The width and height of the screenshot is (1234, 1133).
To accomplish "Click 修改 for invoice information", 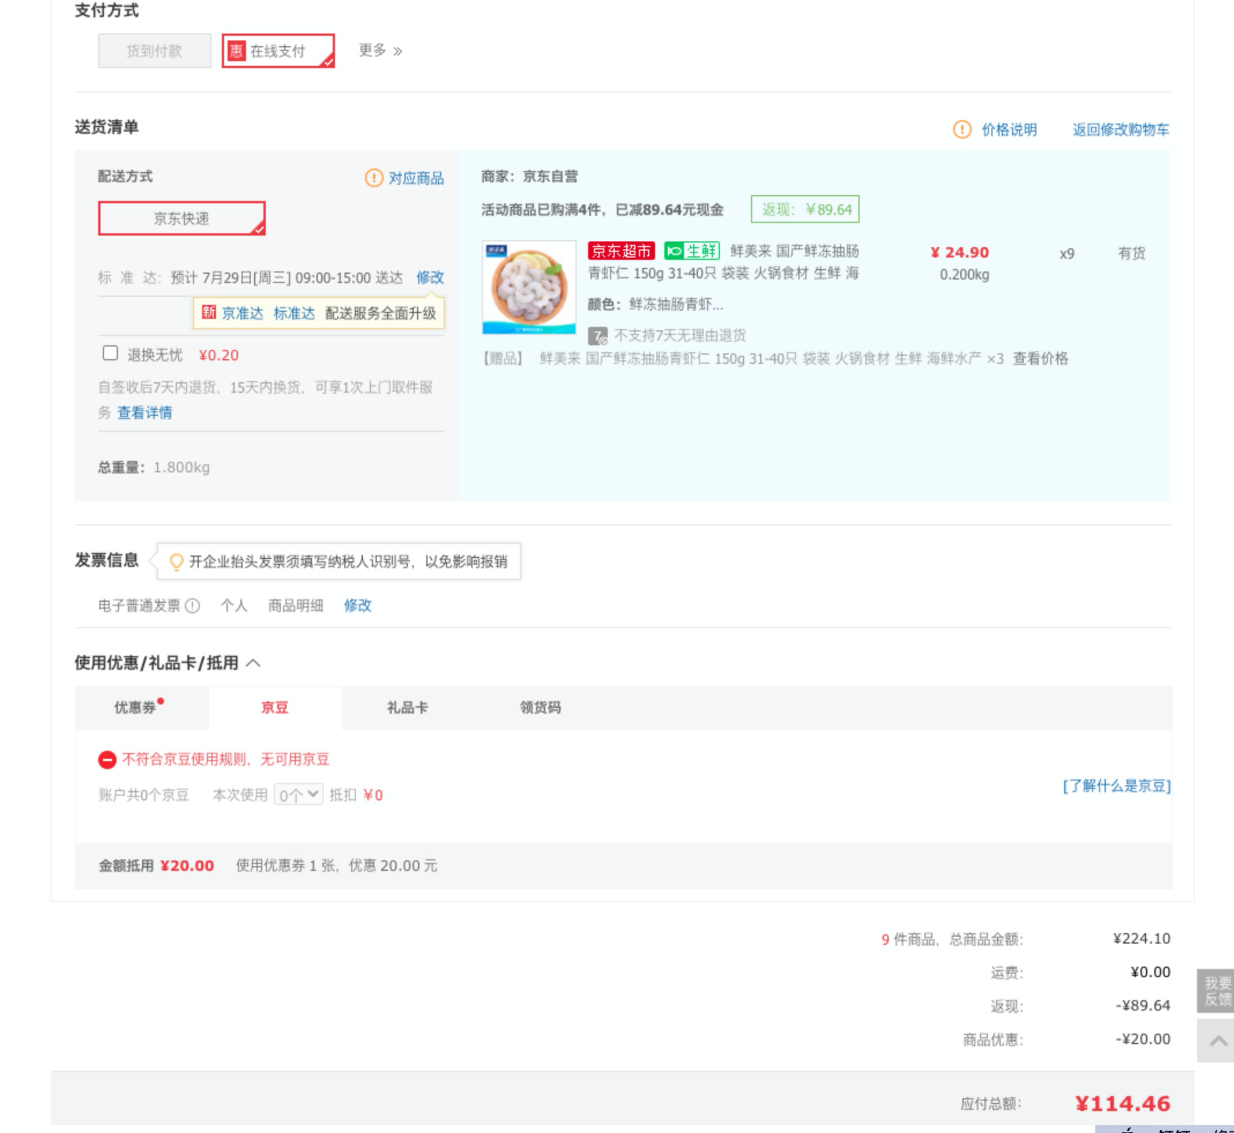I will click(358, 606).
